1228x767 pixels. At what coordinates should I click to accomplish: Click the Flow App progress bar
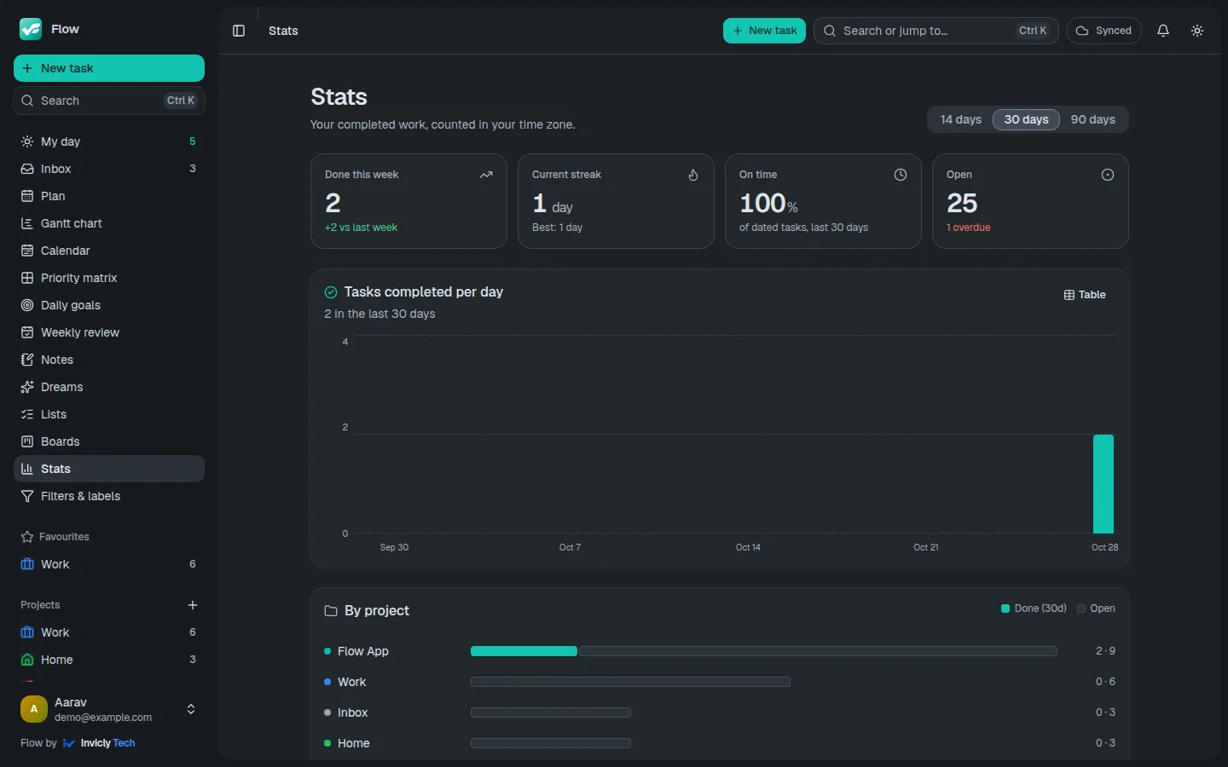[x=764, y=651]
